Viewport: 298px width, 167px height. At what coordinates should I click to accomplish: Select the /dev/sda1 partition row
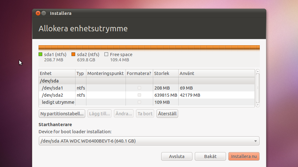click(147, 88)
